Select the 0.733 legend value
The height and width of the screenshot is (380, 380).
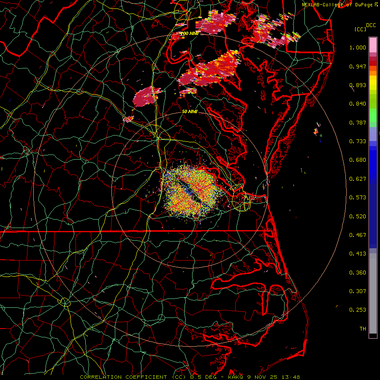(x=358, y=141)
